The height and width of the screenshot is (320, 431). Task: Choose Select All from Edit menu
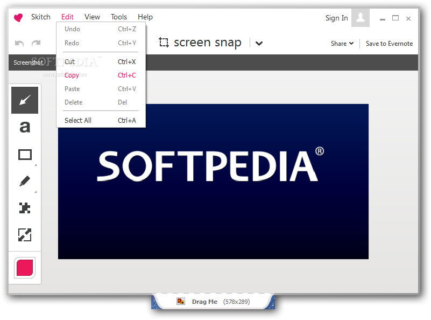point(101,120)
